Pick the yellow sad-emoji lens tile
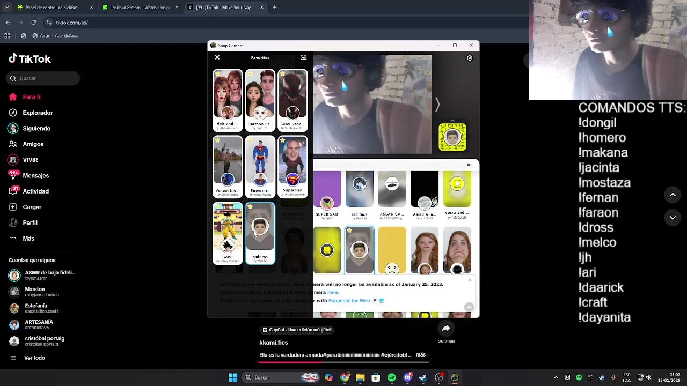The image size is (687, 386). click(392, 250)
